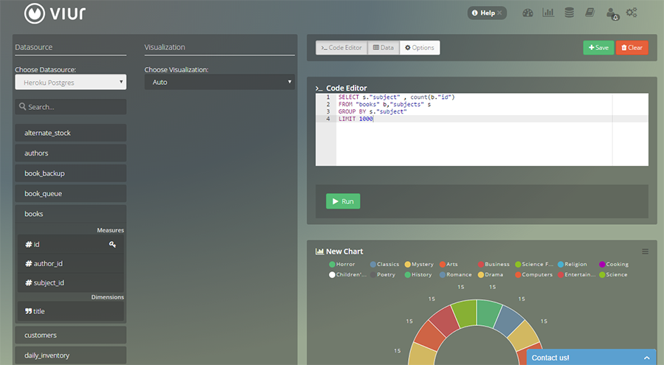Toggle Religion legend entry
This screenshot has height=365, width=664.
coord(573,264)
